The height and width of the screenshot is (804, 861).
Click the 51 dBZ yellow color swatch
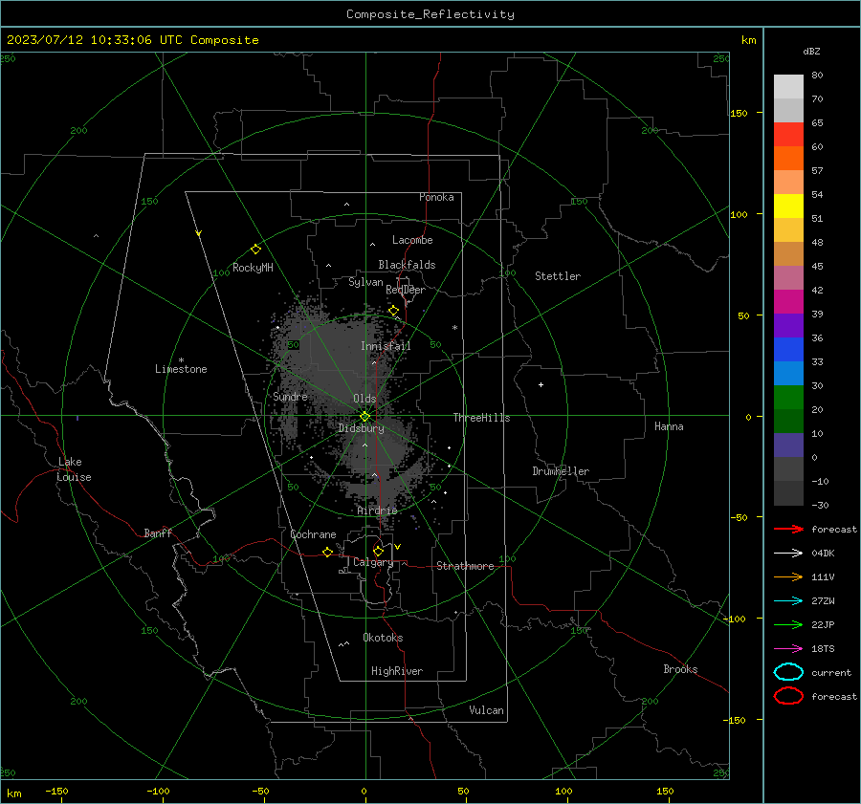tap(788, 206)
